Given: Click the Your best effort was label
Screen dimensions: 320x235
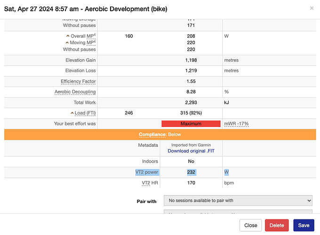Looking at the screenshot, I should 75,124.
